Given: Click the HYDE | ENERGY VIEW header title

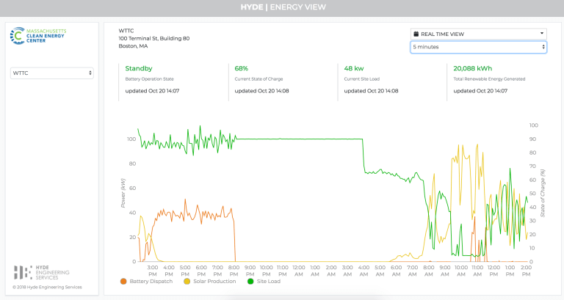Looking at the screenshot, I should 282,8.
